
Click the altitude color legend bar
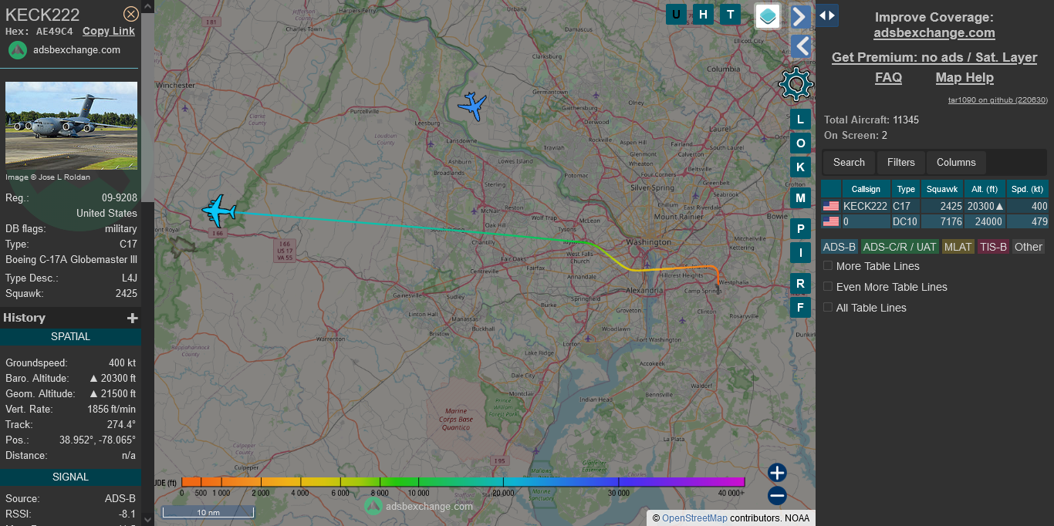[x=463, y=482]
